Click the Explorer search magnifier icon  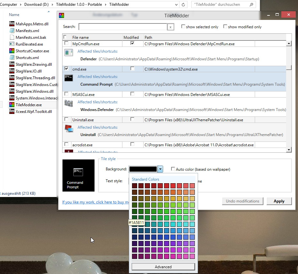point(251,4)
